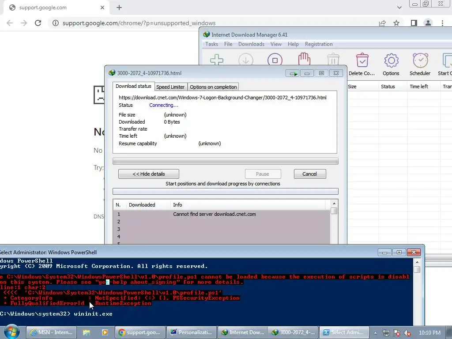Screen dimensions: 452x339
Task: Click the Time left column header in IDM
Action: point(424,87)
